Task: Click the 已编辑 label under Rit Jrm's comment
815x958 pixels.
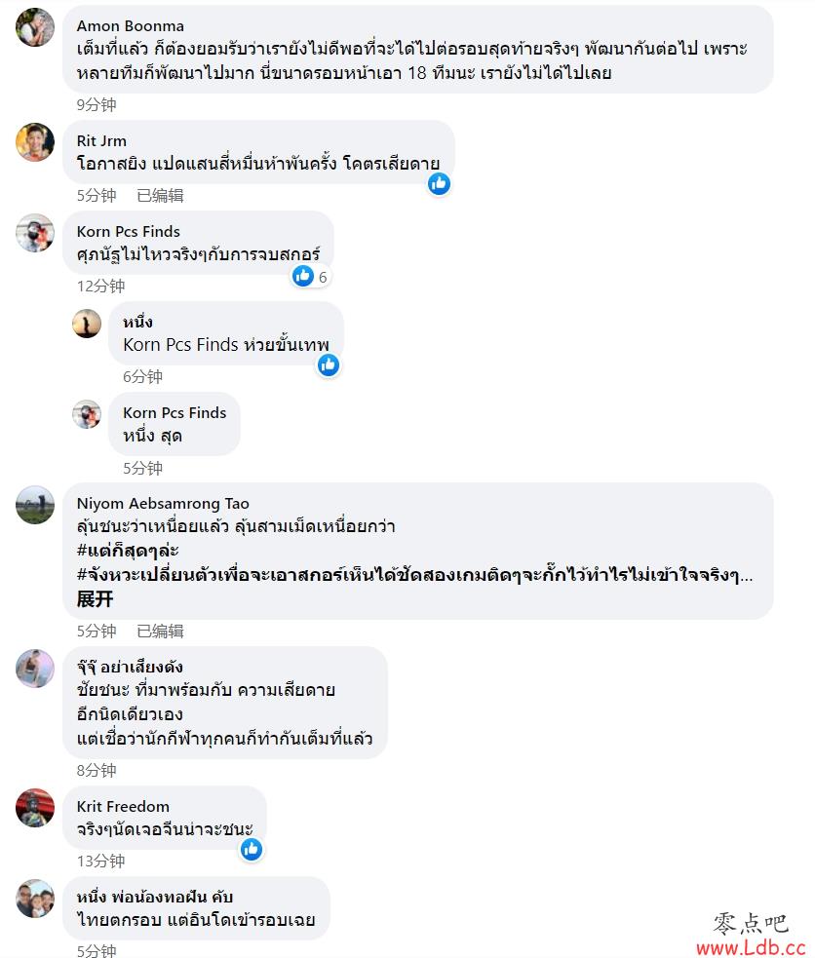Action: [x=160, y=196]
